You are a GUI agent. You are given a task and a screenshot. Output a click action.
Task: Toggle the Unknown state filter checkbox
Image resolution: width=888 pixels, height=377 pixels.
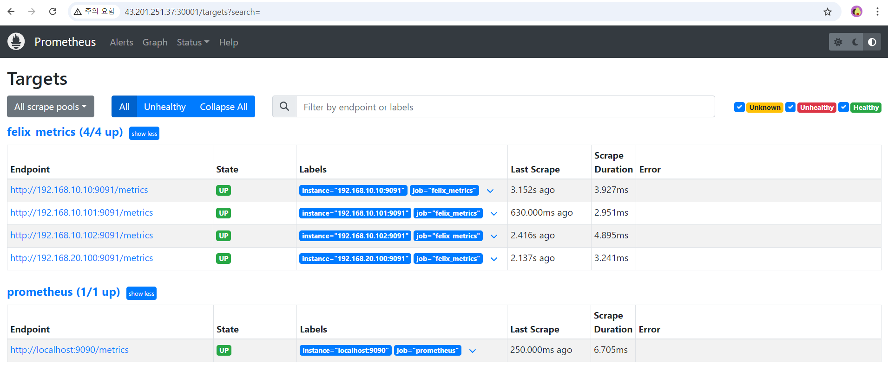point(739,107)
